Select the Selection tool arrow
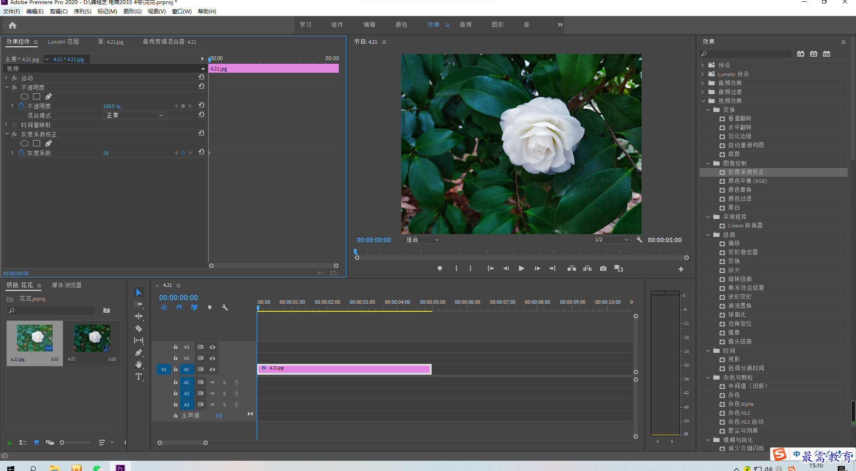The width and height of the screenshot is (856, 471). [x=139, y=292]
